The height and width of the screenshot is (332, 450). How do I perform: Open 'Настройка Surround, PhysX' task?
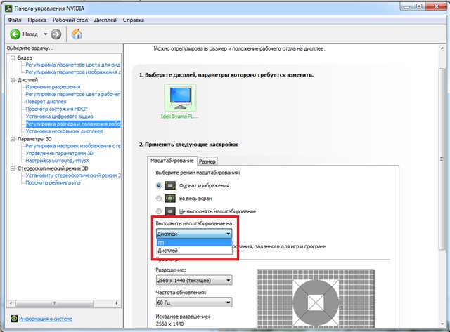58,161
